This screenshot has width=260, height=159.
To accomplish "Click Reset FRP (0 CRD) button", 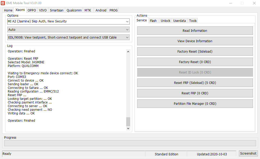I will pyautogui.click(x=195, y=93).
